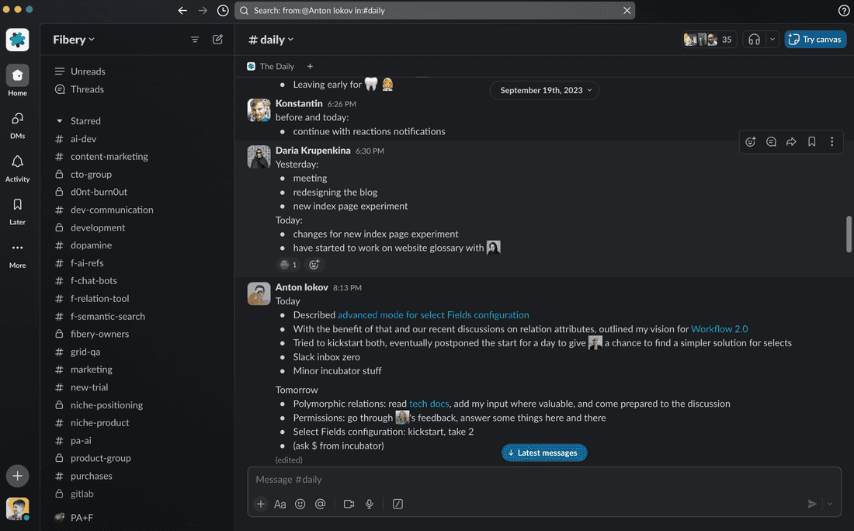
Task: Open the Workflow 2.0 link
Action: pyautogui.click(x=719, y=328)
